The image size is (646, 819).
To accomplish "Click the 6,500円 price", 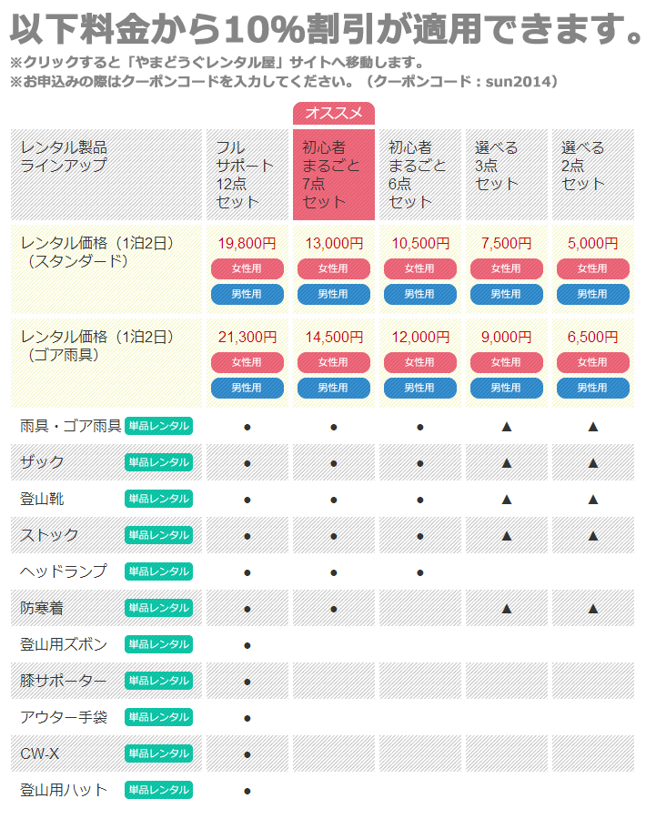I will tap(592, 338).
